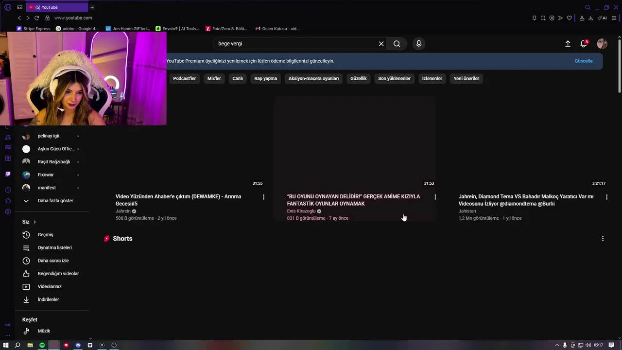The height and width of the screenshot is (350, 622).
Task: Show hidden system tray icons
Action: point(557,345)
